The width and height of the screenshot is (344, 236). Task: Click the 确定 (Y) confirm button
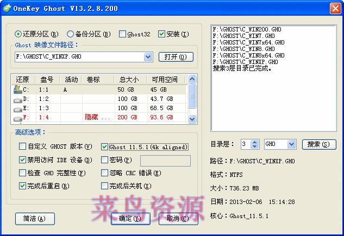130,219
